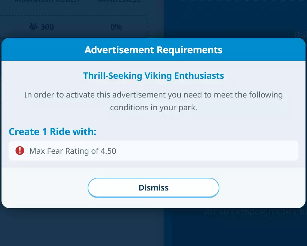The height and width of the screenshot is (246, 307).
Task: Click the 0% awareness value
Action: pos(116,27)
